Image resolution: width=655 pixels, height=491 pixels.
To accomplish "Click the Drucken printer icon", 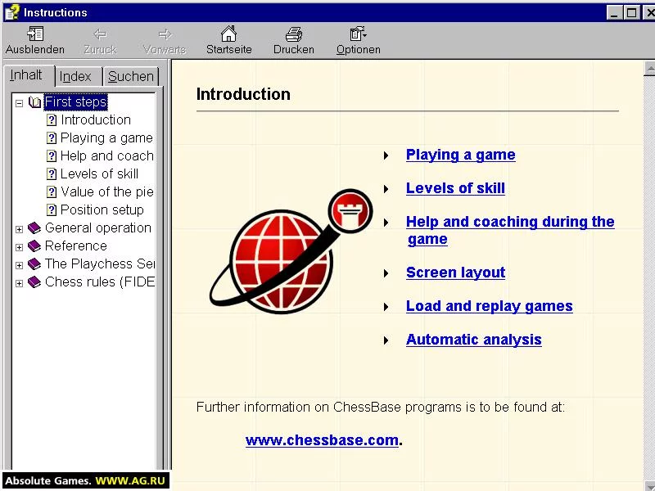I will coord(294,34).
